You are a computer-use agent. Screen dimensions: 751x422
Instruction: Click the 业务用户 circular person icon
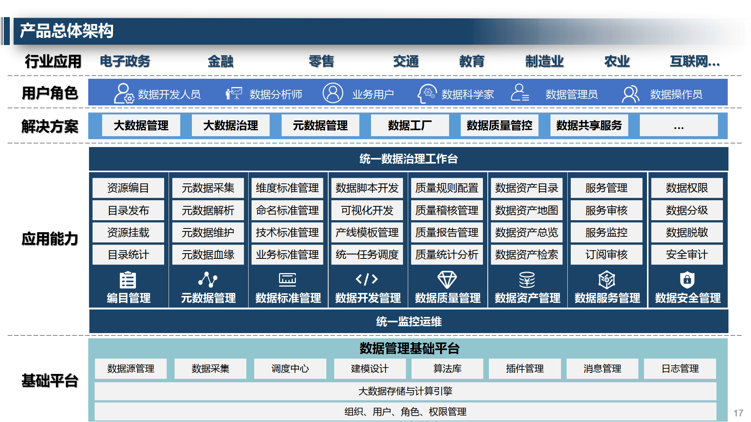333,93
